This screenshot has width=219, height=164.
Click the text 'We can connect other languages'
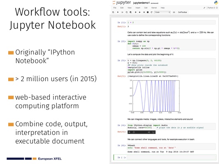pyautogui.click(x=161, y=139)
